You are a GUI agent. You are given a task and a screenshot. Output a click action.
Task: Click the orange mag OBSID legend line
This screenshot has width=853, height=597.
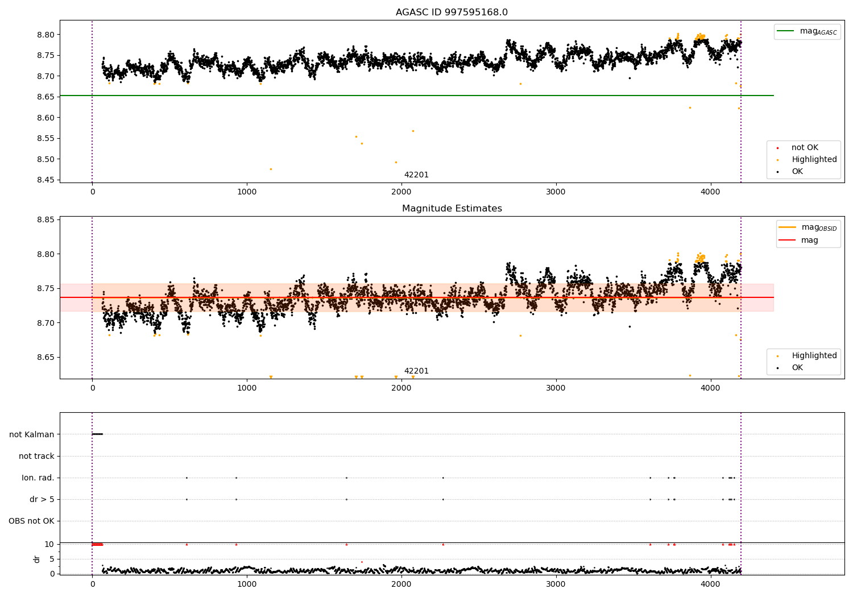[787, 227]
